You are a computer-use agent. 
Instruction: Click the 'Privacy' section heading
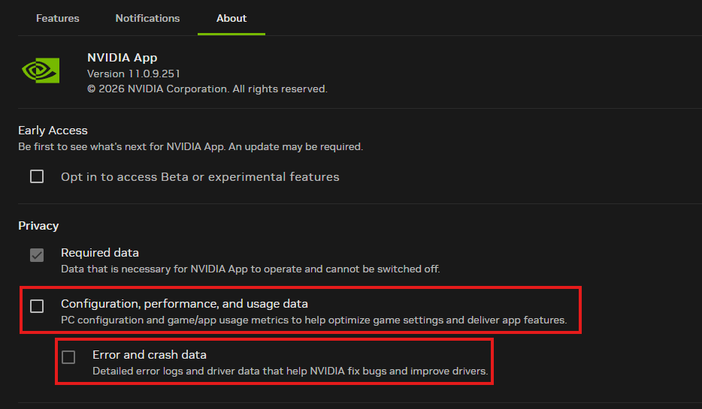click(x=38, y=226)
